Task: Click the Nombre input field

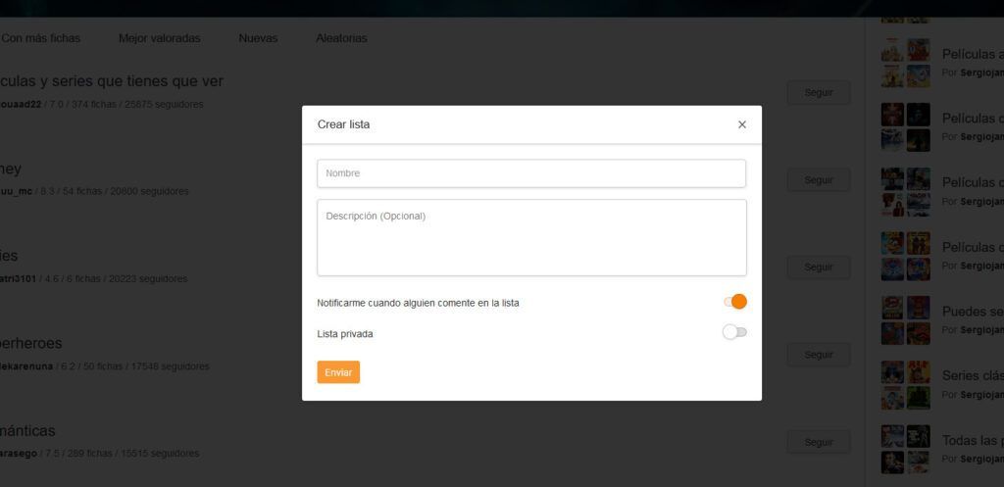Action: (531, 173)
